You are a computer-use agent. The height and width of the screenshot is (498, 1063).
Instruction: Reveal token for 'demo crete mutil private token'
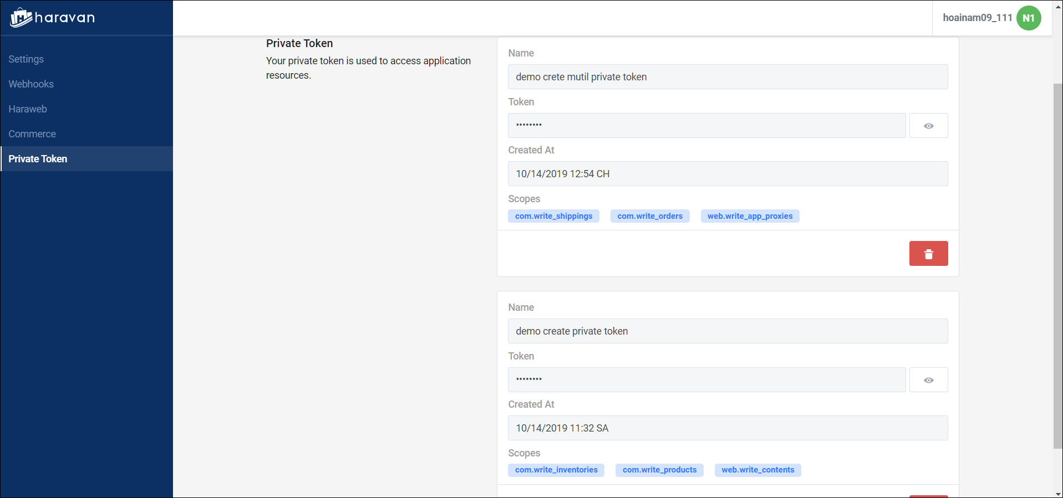pyautogui.click(x=928, y=126)
